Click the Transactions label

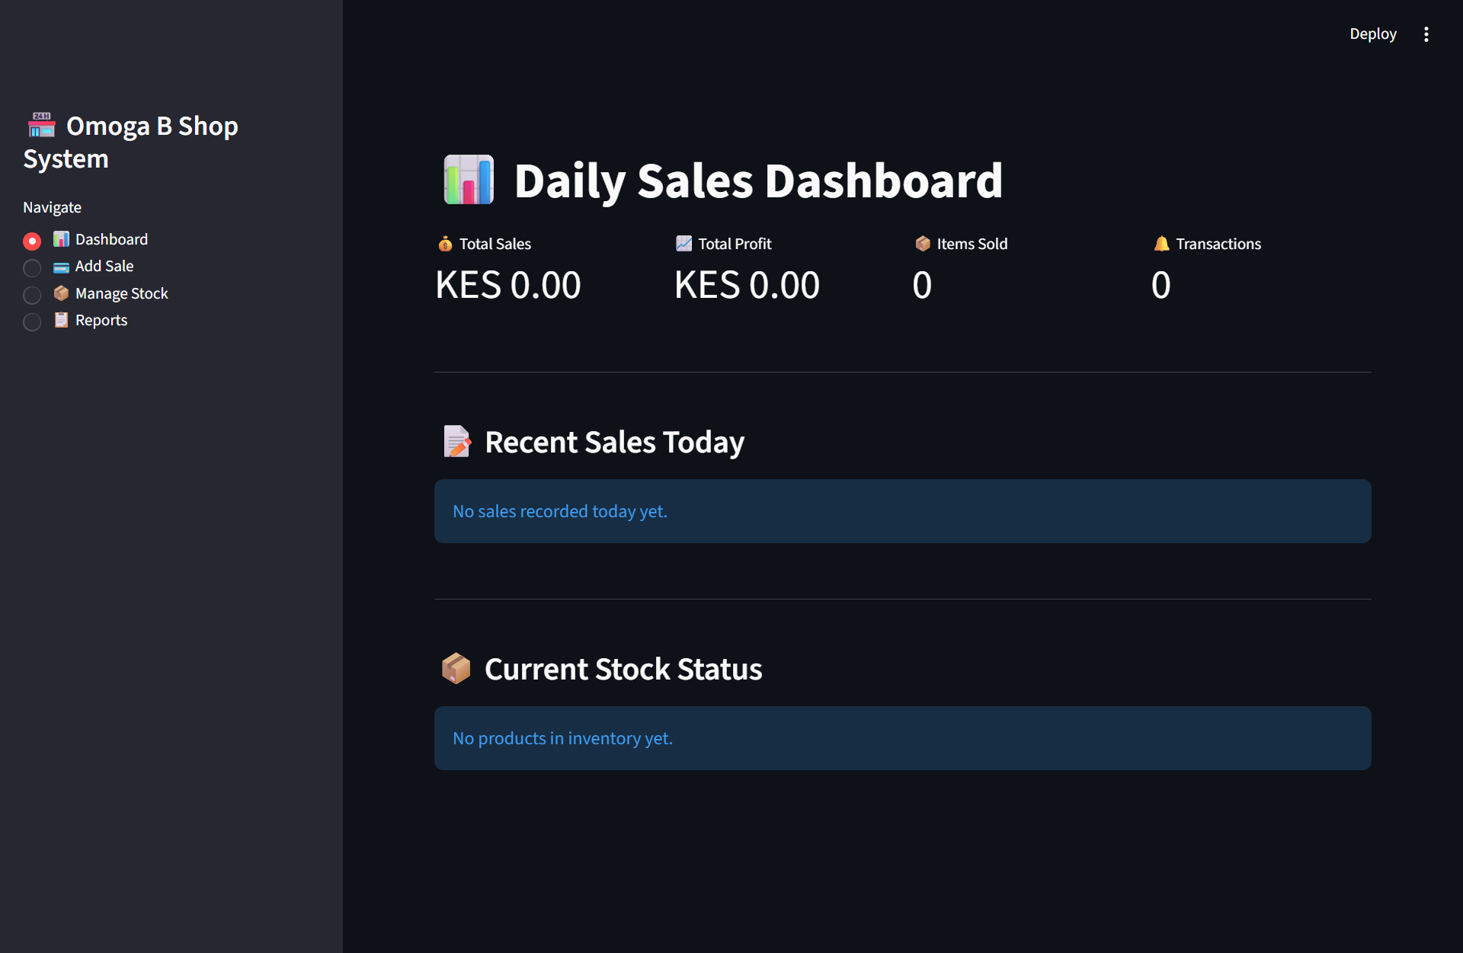(1218, 244)
